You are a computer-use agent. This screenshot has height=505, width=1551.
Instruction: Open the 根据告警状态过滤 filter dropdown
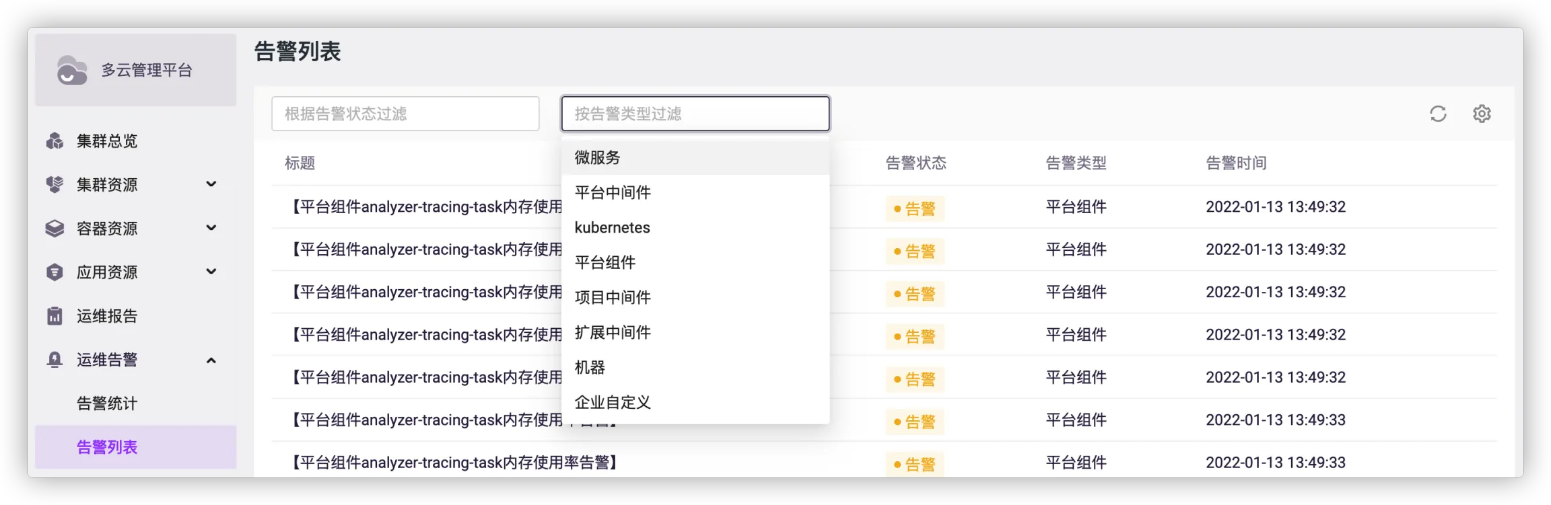click(x=405, y=114)
